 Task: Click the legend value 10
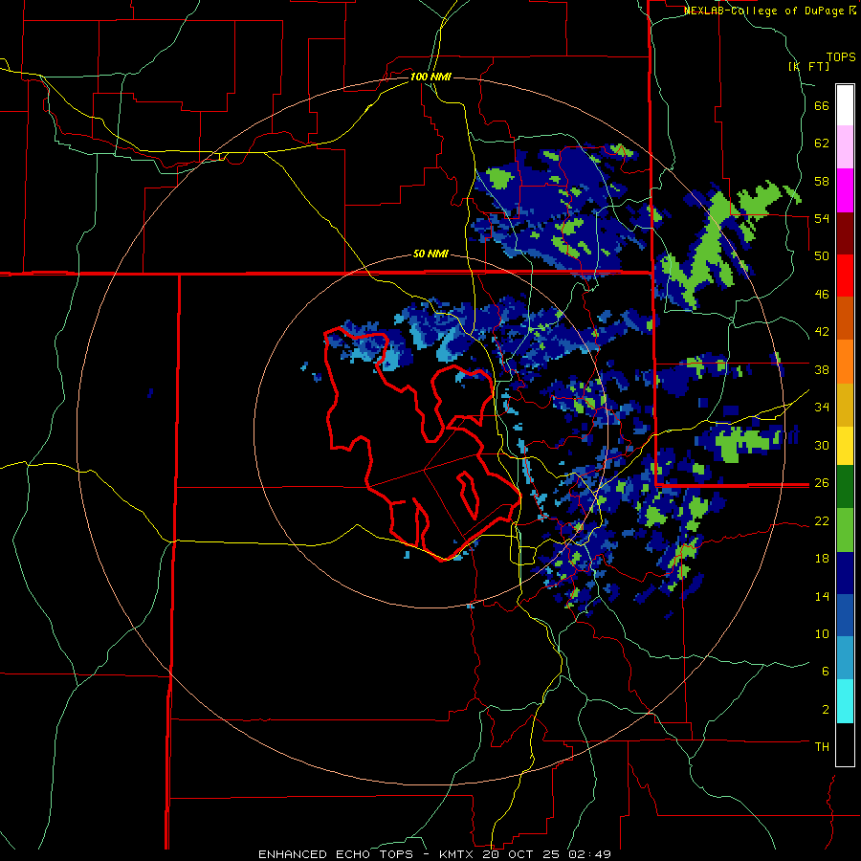tap(822, 633)
